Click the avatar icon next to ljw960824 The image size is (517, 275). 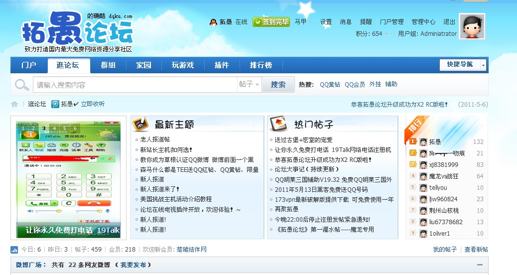[x=423, y=199]
